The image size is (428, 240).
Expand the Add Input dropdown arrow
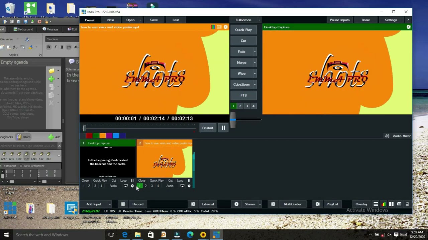pos(110,204)
